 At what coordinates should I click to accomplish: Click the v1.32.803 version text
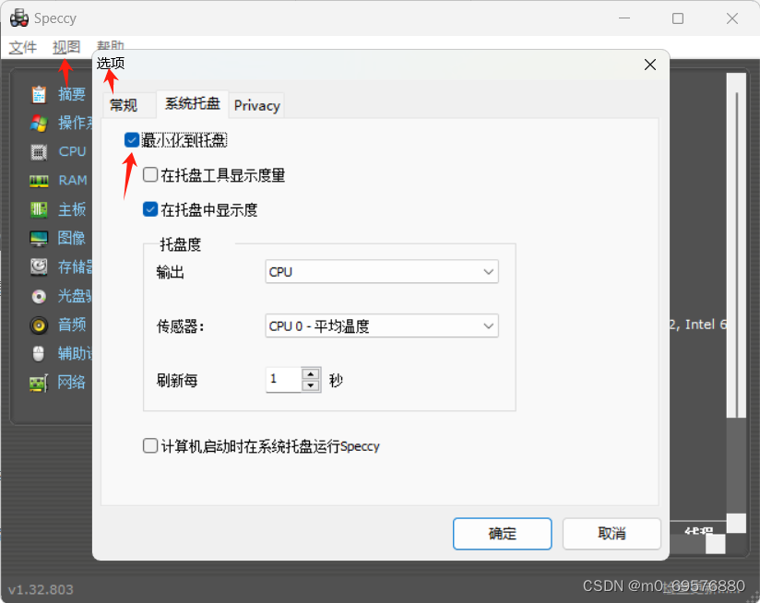click(x=42, y=589)
